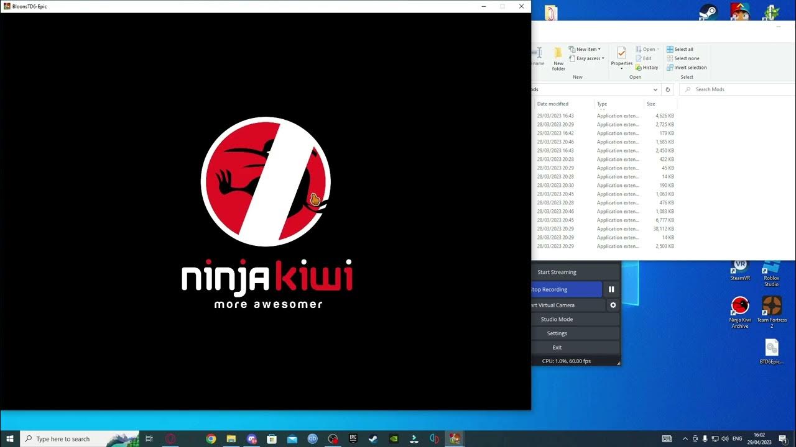Open the clock and calendar flyout

click(x=759, y=439)
